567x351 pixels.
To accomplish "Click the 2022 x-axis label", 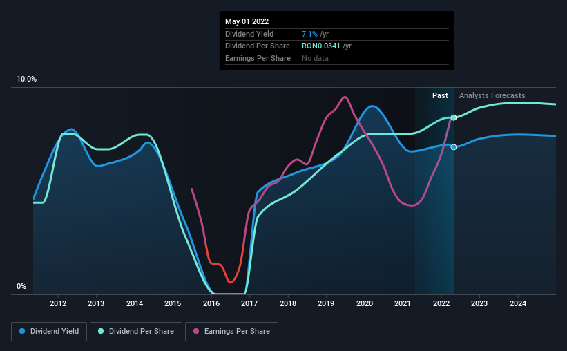I will 441,303.
